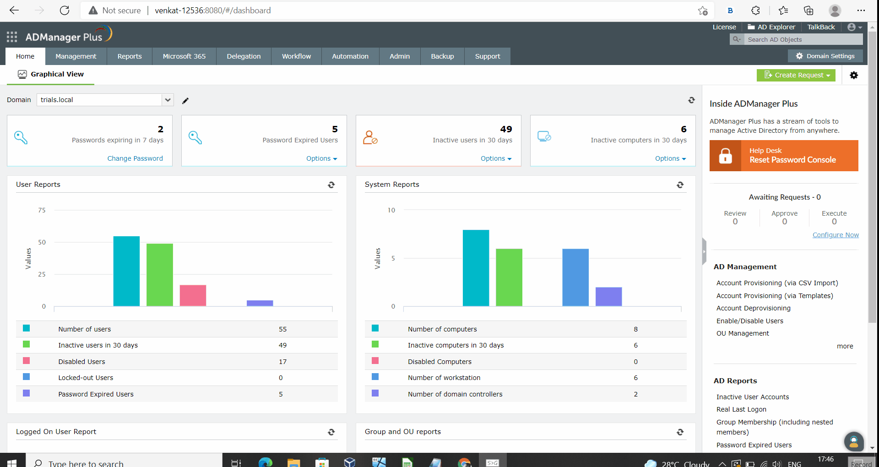
Task: Expand Options under Inactive computers
Action: coord(670,158)
